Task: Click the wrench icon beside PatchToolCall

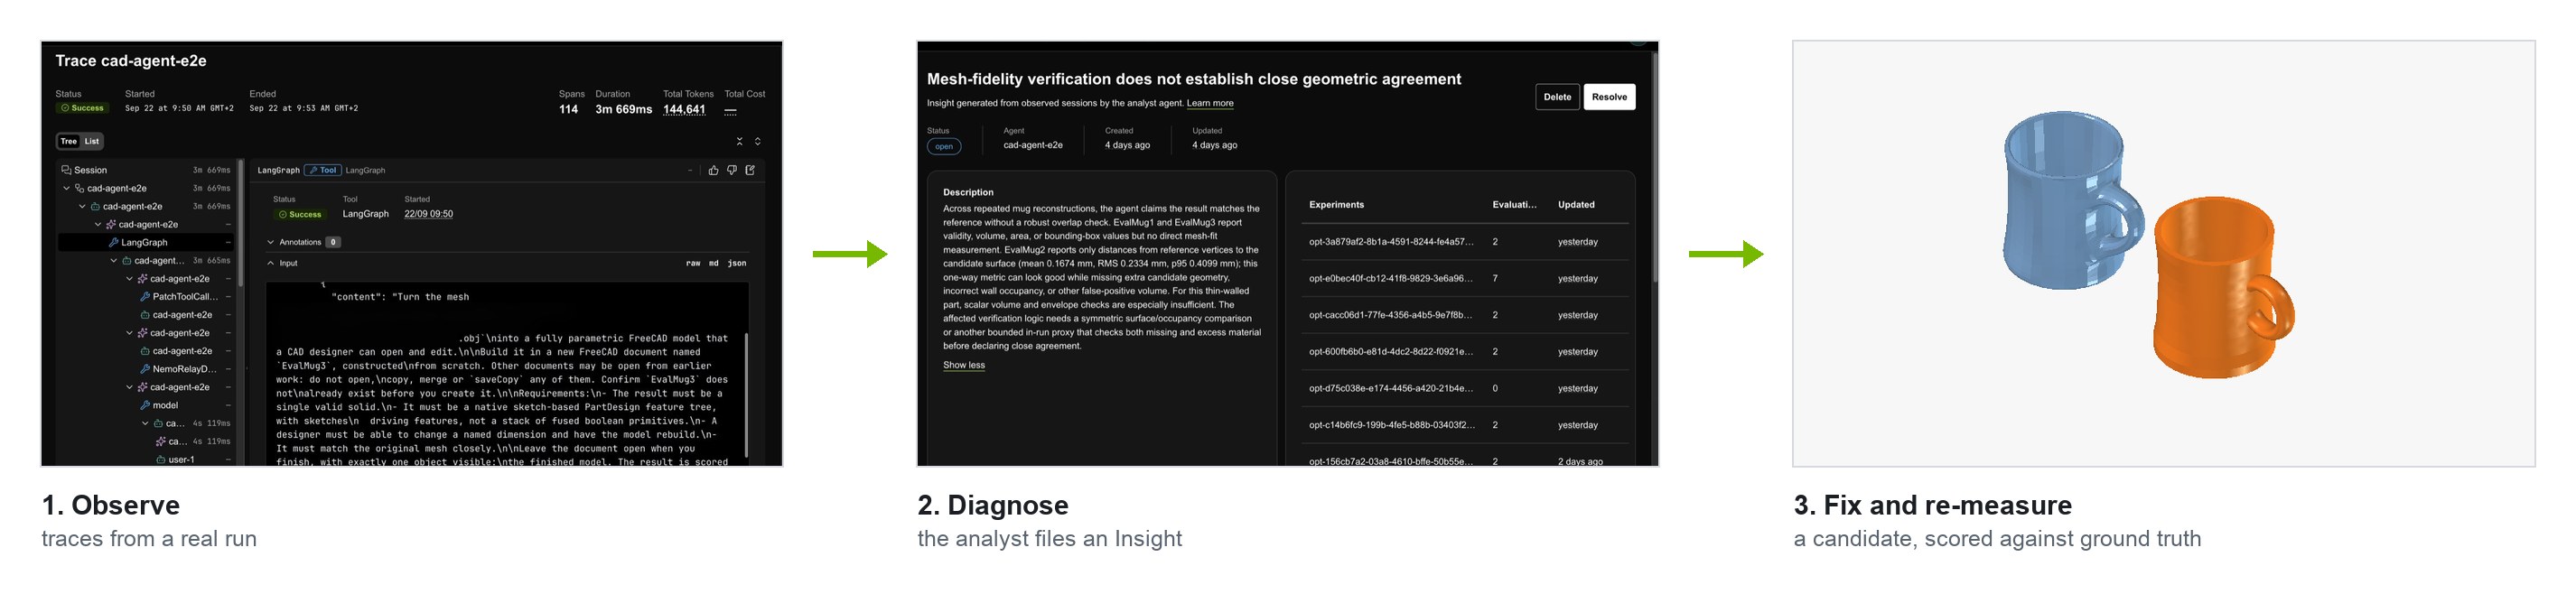Action: [x=145, y=297]
